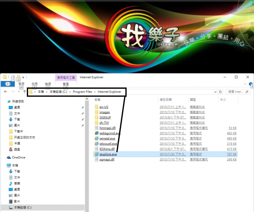Open 卡通 folder in quick access

[x=14, y=143]
